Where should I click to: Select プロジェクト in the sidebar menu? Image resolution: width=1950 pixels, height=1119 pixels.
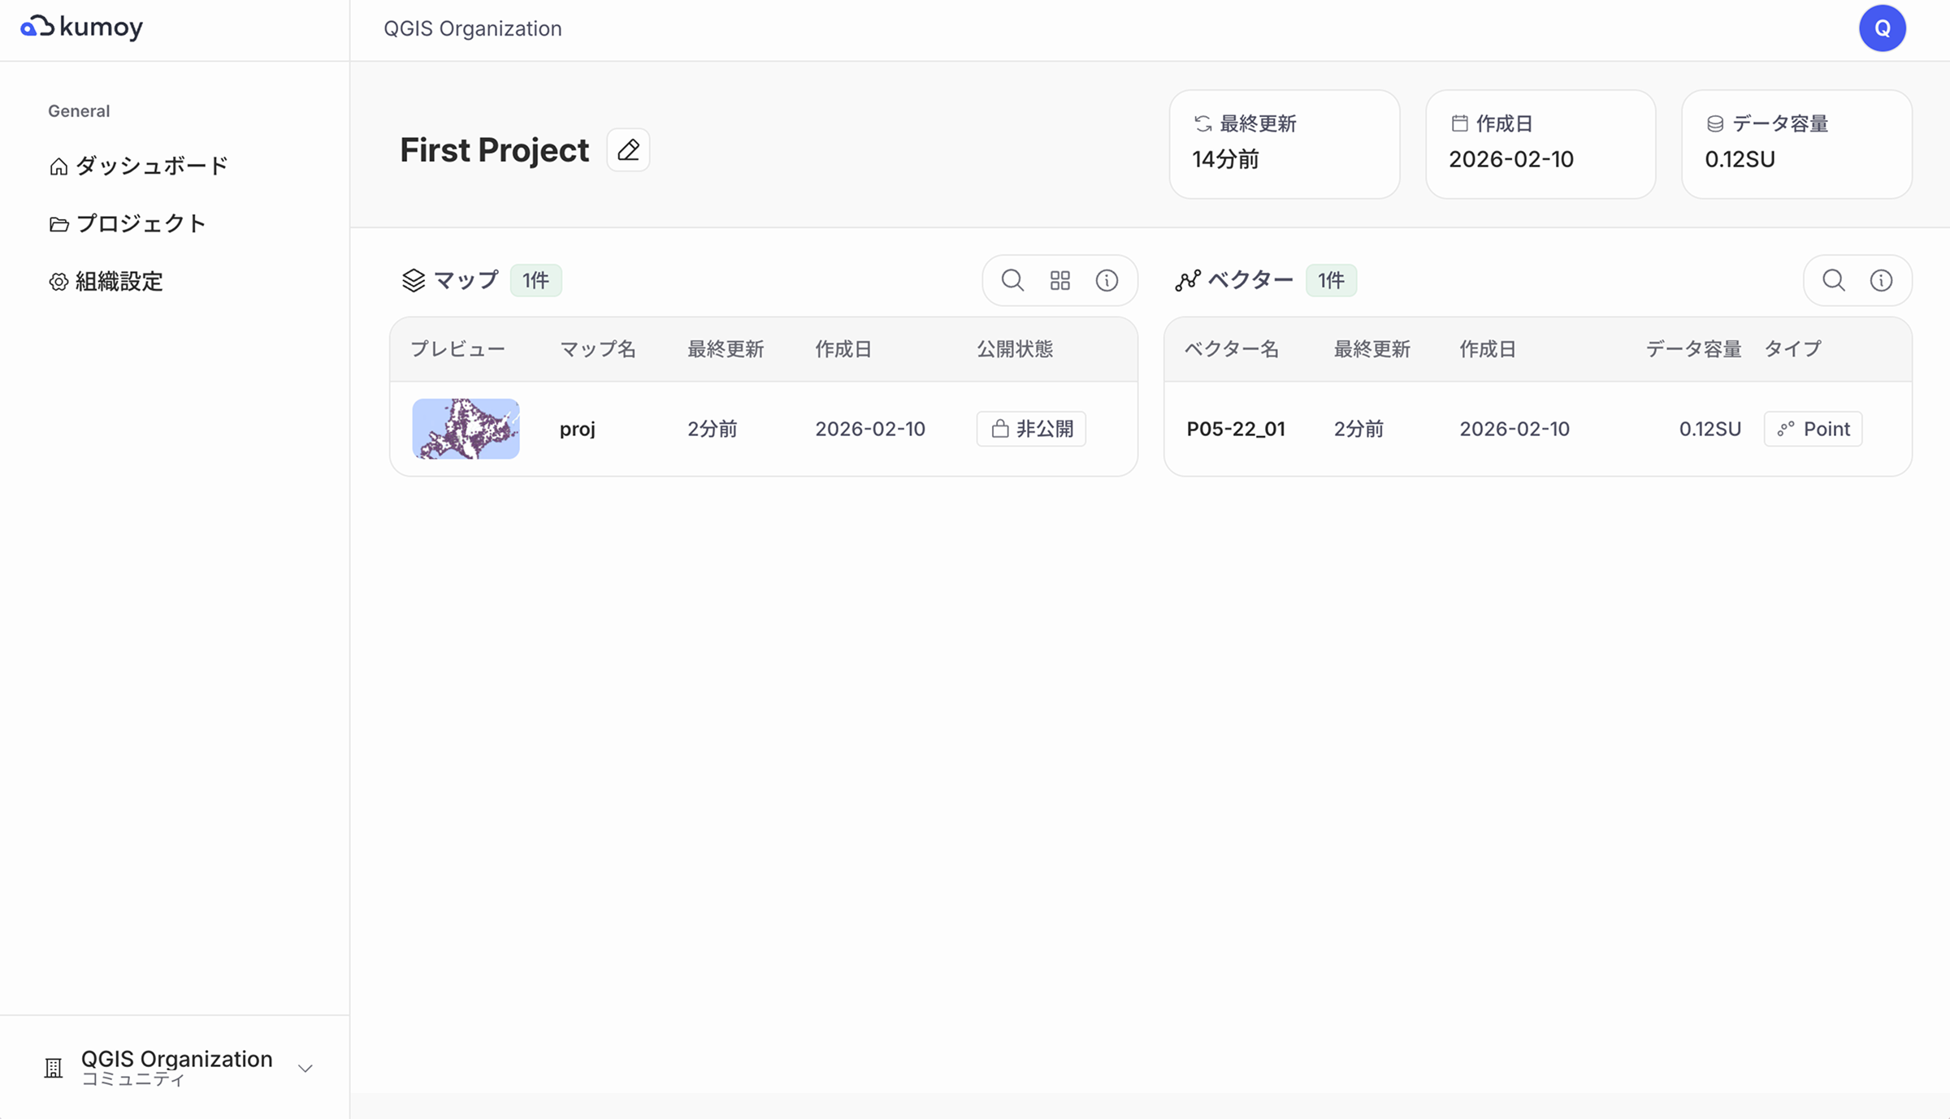tap(141, 223)
